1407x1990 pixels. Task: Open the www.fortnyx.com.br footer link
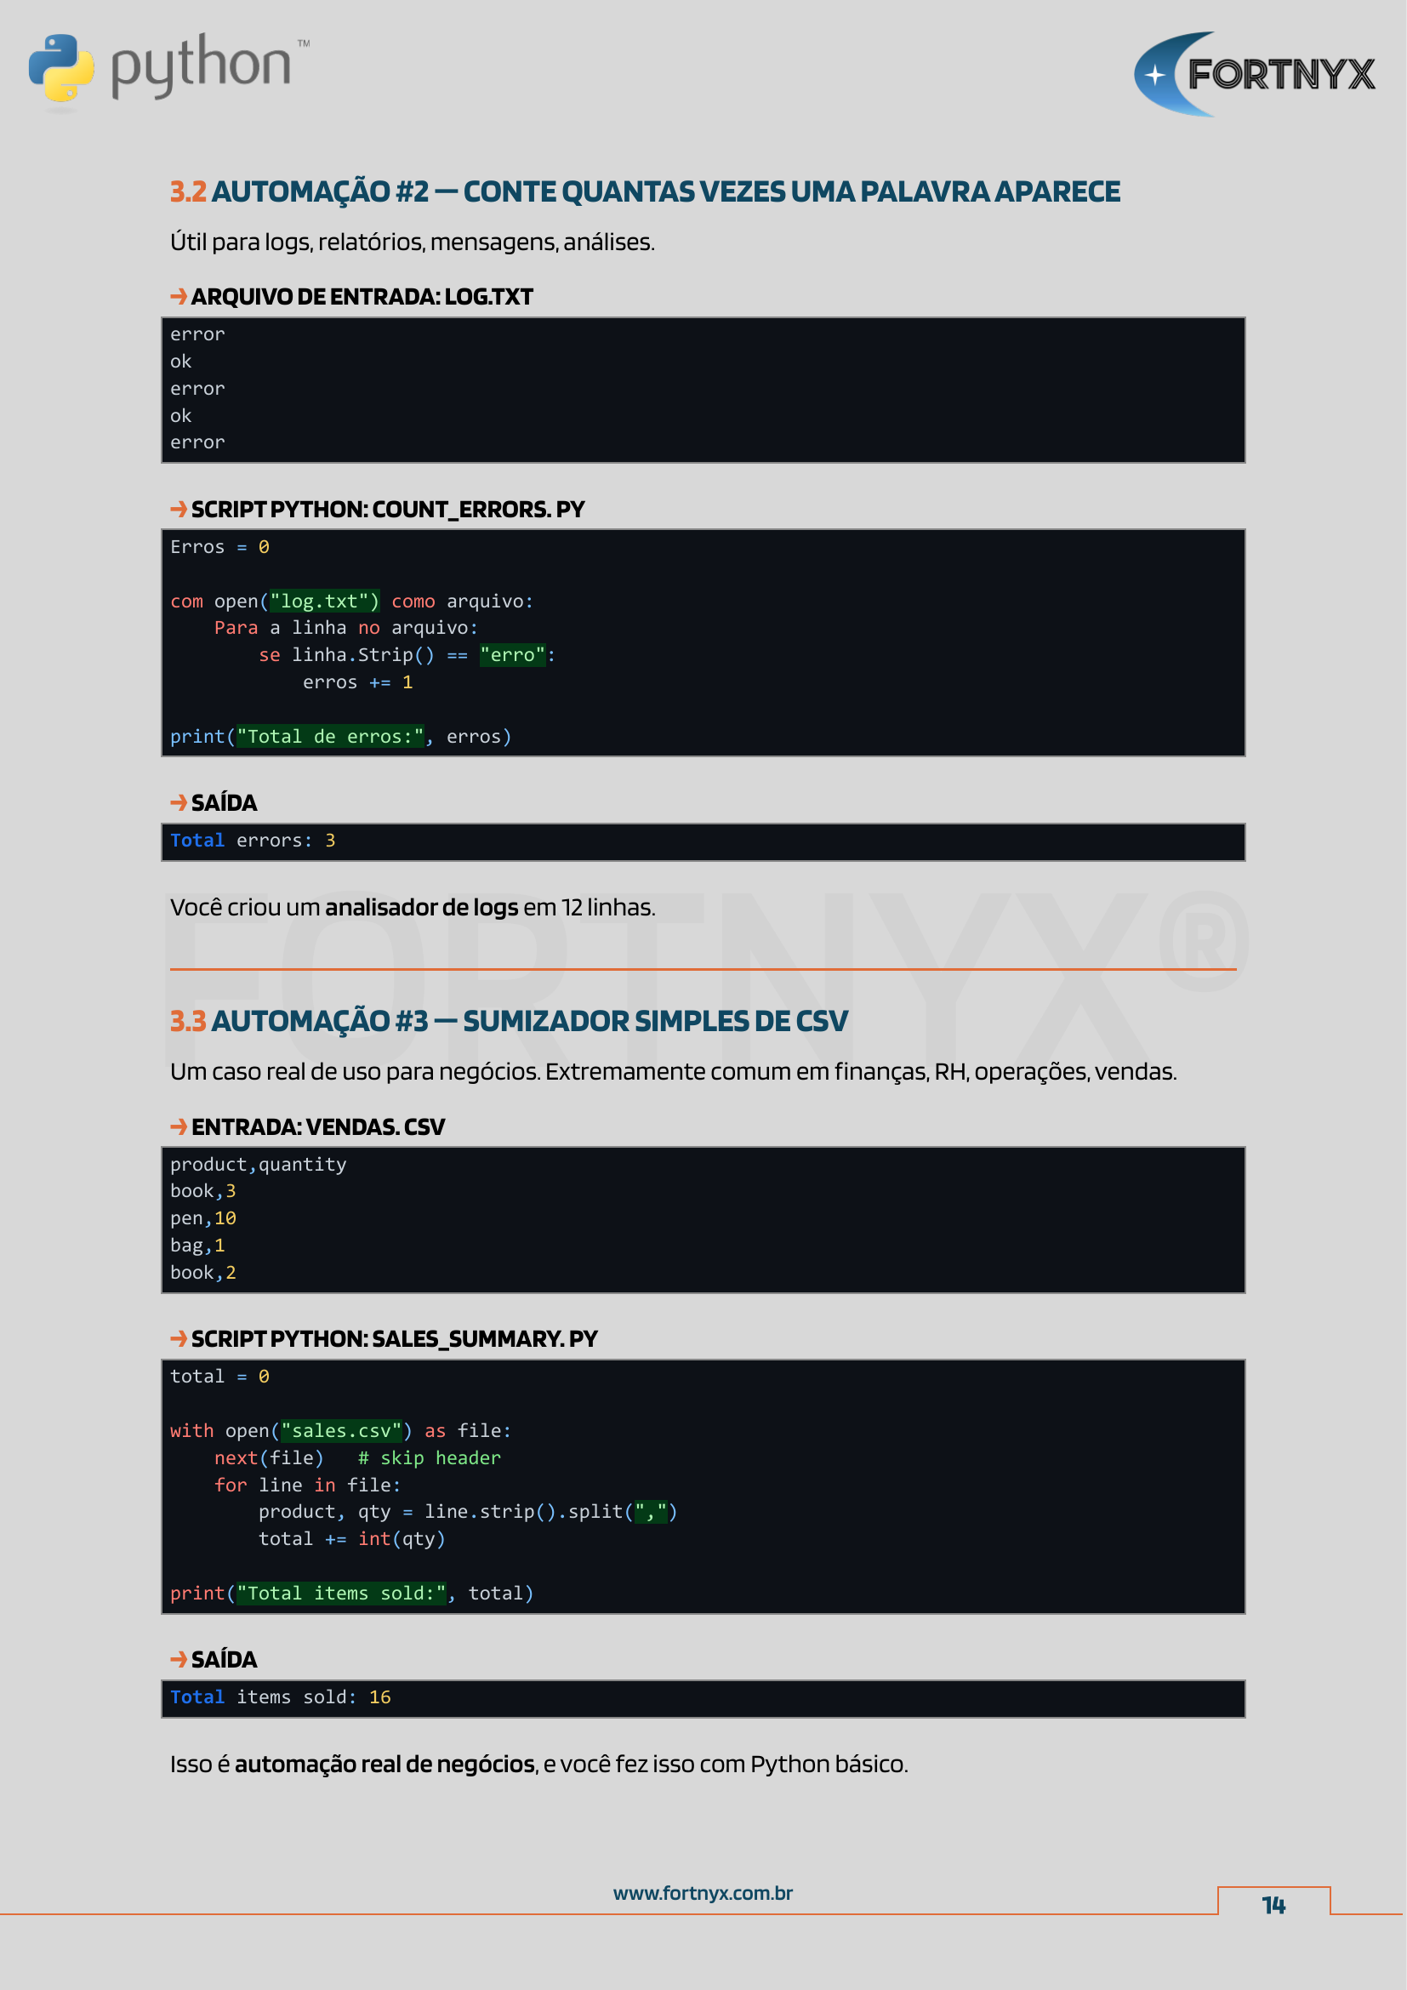click(703, 1893)
